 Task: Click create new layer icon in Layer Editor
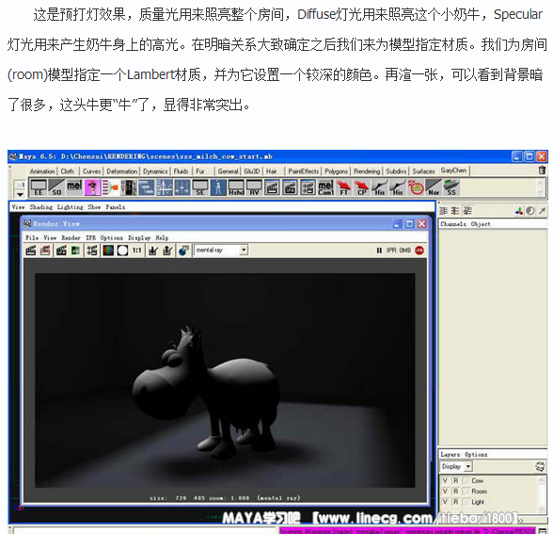coord(540,466)
